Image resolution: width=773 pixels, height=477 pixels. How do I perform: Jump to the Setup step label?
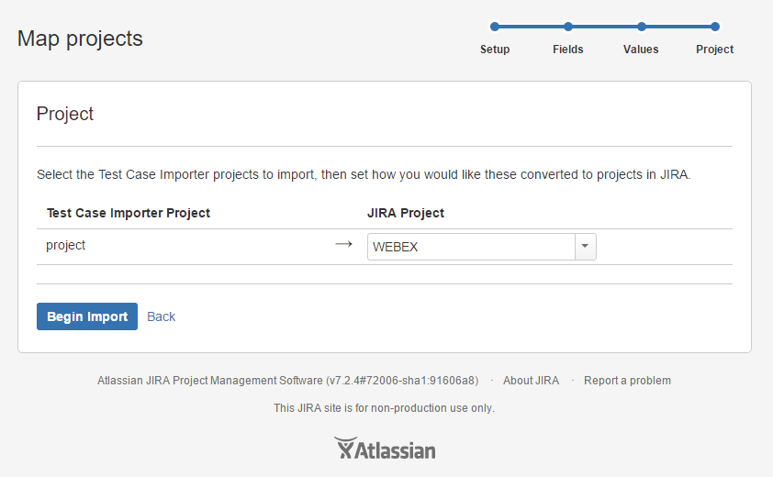(495, 50)
